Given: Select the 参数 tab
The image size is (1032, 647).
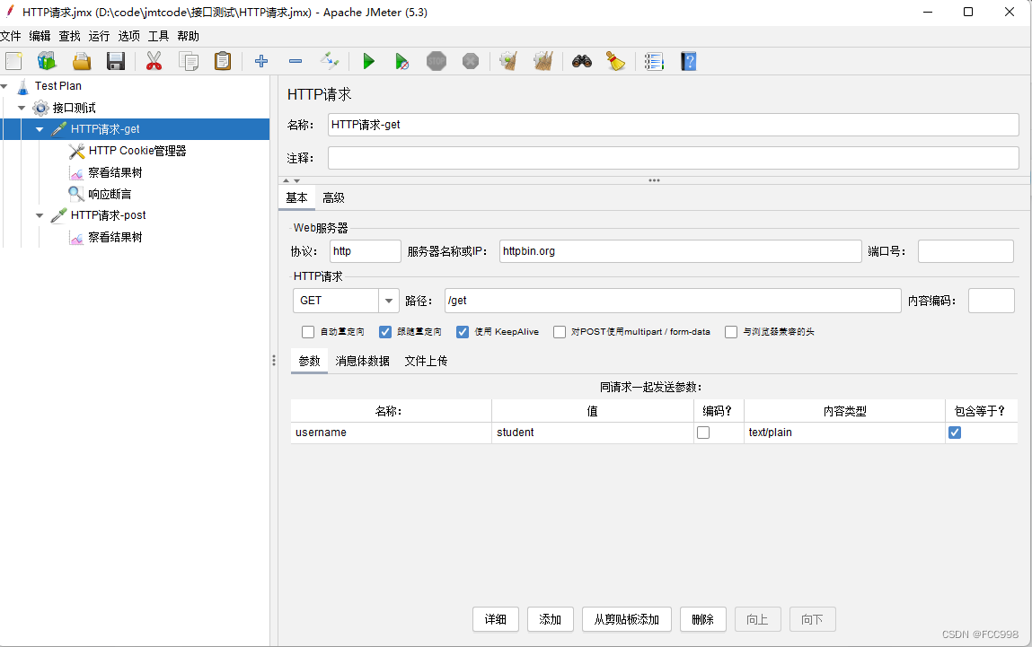Looking at the screenshot, I should tap(309, 361).
